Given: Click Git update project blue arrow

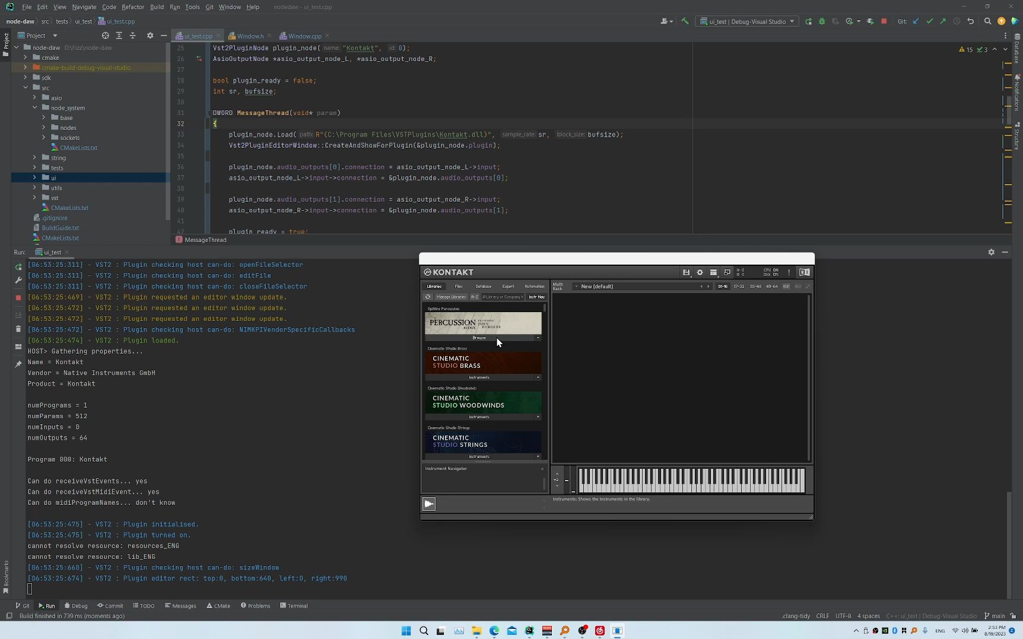Looking at the screenshot, I should tap(916, 21).
